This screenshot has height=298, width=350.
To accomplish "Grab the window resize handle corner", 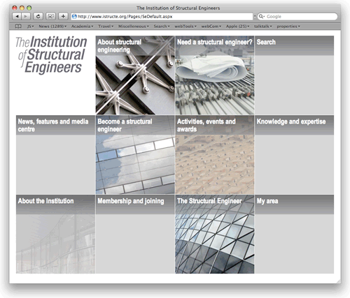I will [x=338, y=281].
